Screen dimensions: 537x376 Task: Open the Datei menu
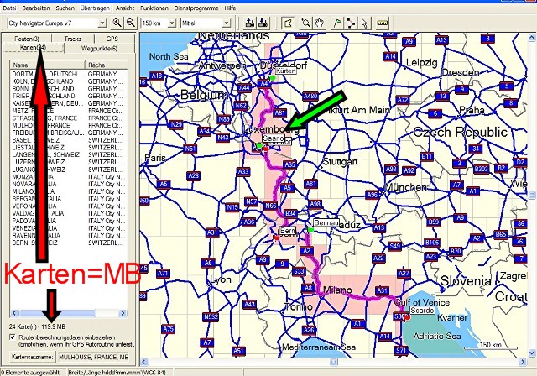click(9, 8)
